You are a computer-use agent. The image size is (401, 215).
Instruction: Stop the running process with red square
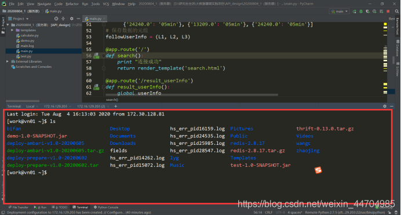pos(388,12)
